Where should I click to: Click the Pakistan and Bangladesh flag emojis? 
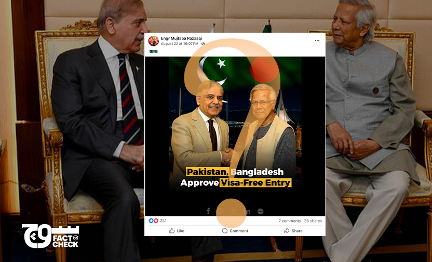[x=153, y=51]
